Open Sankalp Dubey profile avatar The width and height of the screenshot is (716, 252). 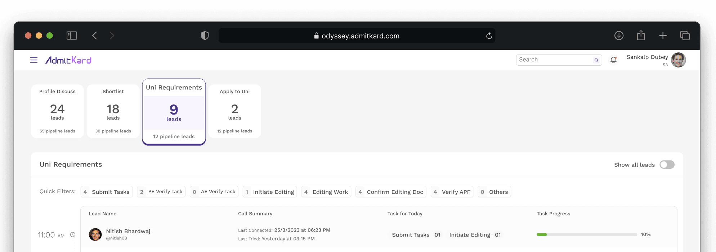679,60
